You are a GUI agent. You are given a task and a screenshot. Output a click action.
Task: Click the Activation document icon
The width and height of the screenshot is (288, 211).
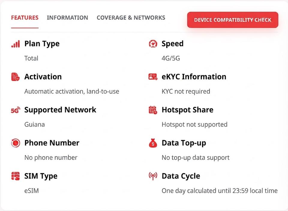click(15, 77)
